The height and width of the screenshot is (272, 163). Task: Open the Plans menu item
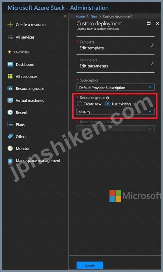(x=20, y=124)
